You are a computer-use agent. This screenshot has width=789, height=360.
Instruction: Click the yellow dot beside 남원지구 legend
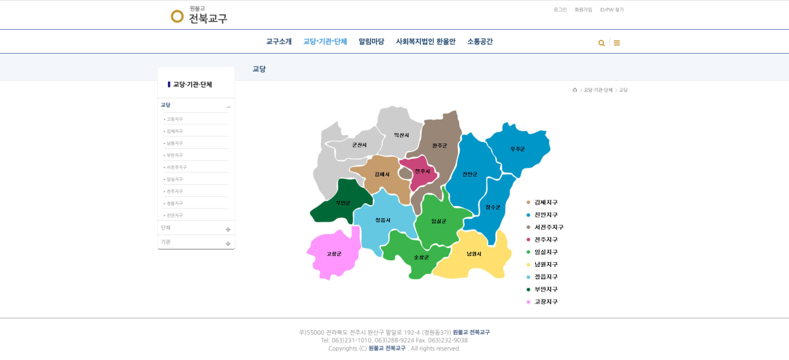(528, 264)
